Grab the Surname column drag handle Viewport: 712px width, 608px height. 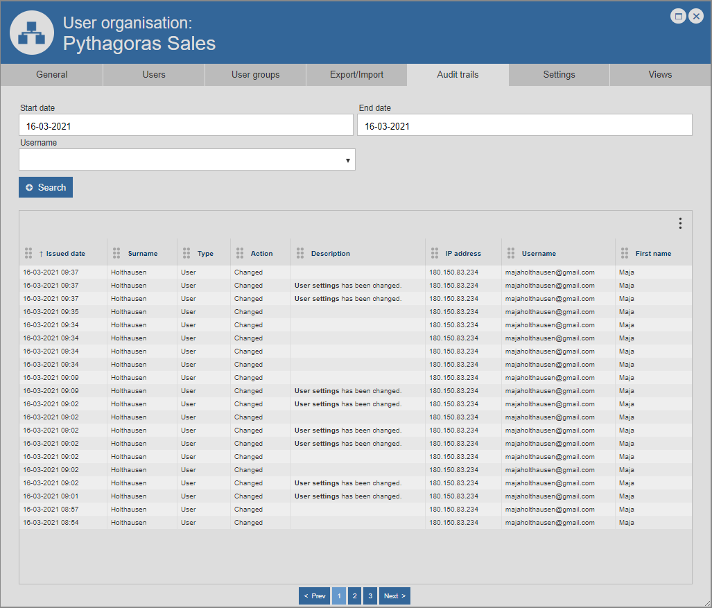tap(116, 253)
